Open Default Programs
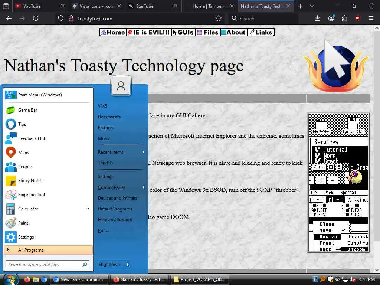The width and height of the screenshot is (380, 285). 115,209
